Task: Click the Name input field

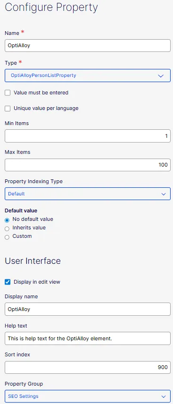Action: pyautogui.click(x=88, y=46)
